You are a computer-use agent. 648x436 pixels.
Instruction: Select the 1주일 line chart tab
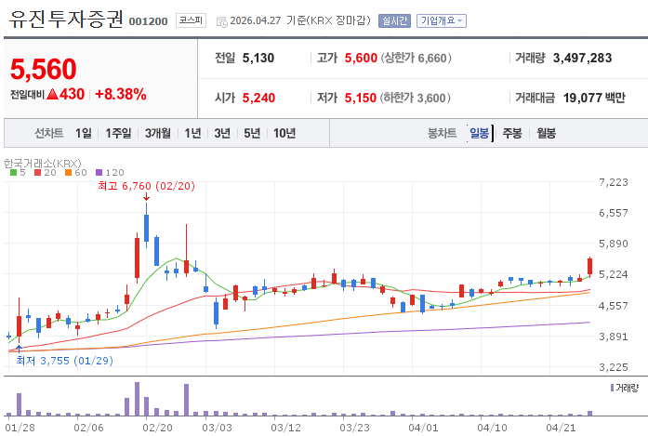click(118, 133)
